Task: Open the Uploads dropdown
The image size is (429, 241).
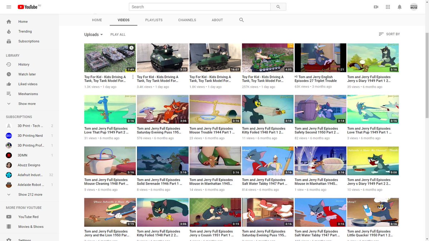Action: click(x=94, y=35)
